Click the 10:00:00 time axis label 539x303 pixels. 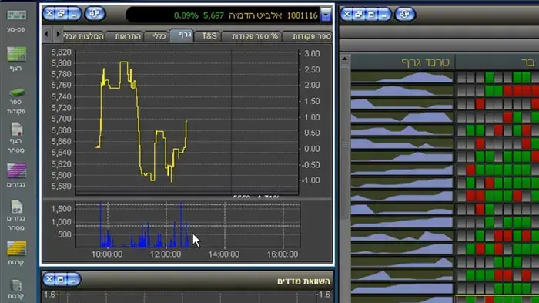click(x=107, y=254)
